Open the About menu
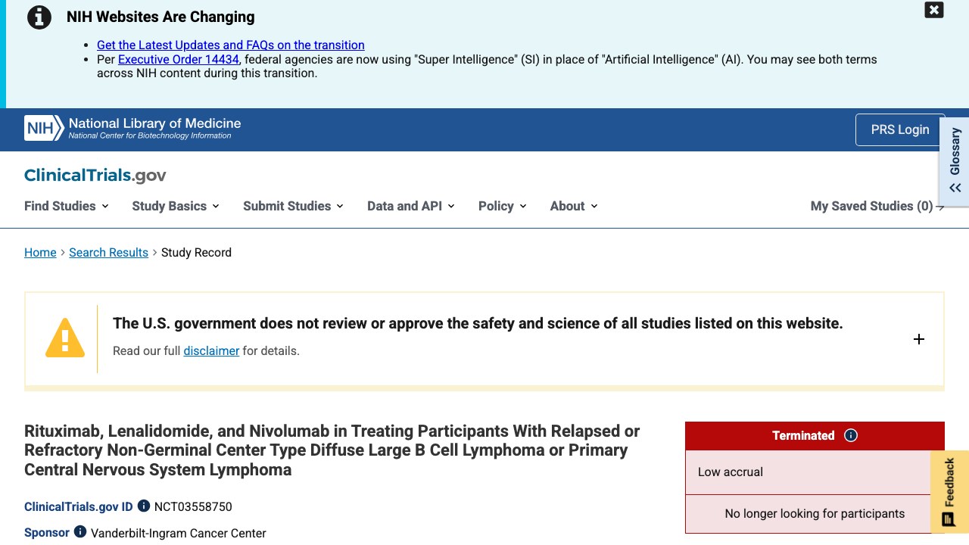Image resolution: width=969 pixels, height=545 pixels. point(574,206)
